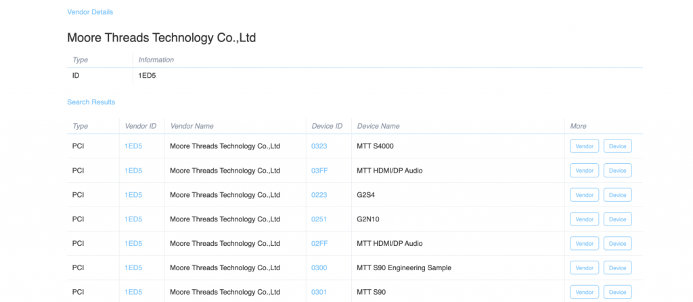Click the More column header
This screenshot has width=693, height=302.
(578, 126)
